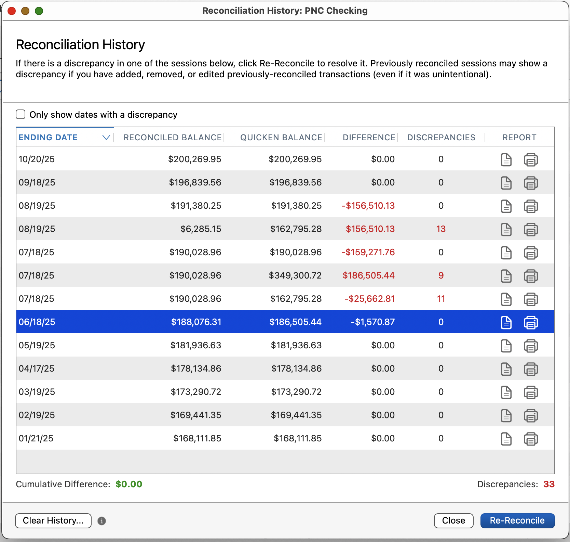Image resolution: width=570 pixels, height=542 pixels.
Task: Select the 03/19/25 ending date cell
Action: 37,392
